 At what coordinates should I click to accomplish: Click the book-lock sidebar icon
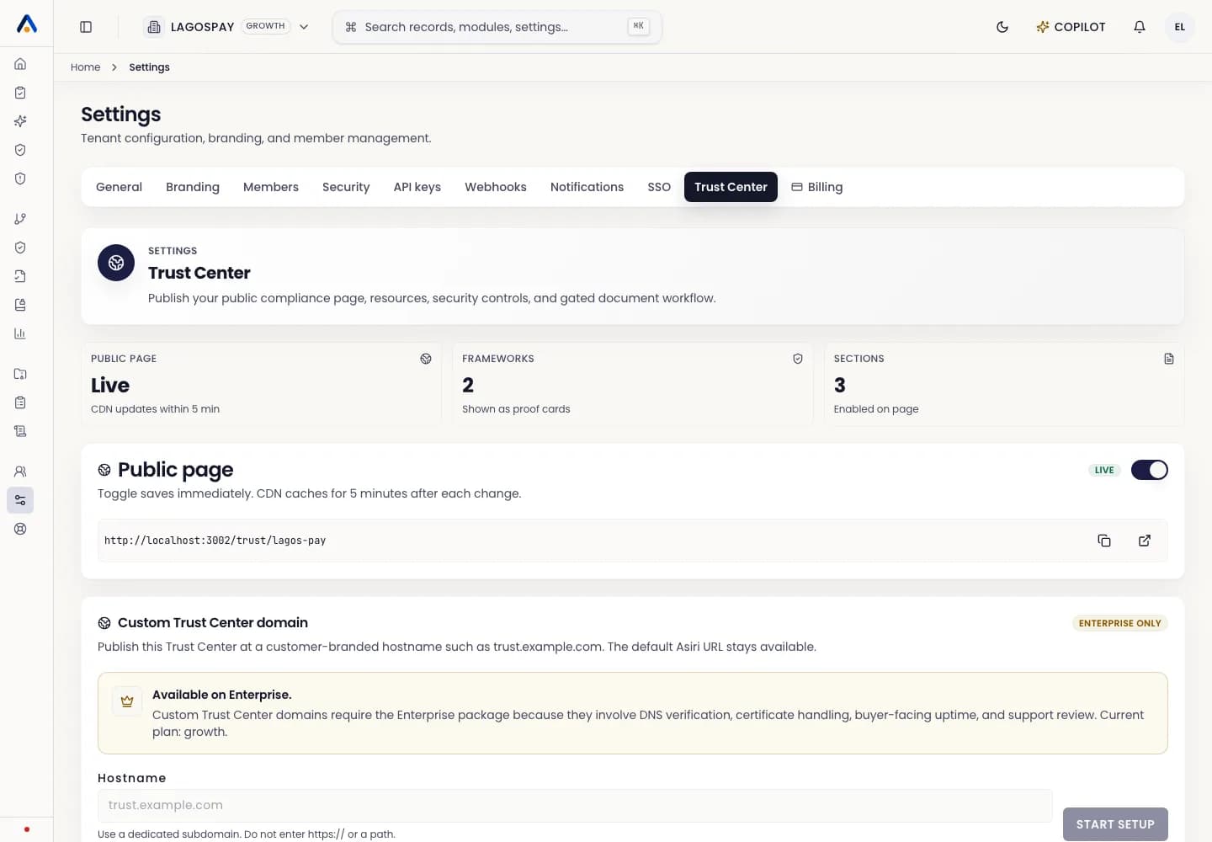20,305
